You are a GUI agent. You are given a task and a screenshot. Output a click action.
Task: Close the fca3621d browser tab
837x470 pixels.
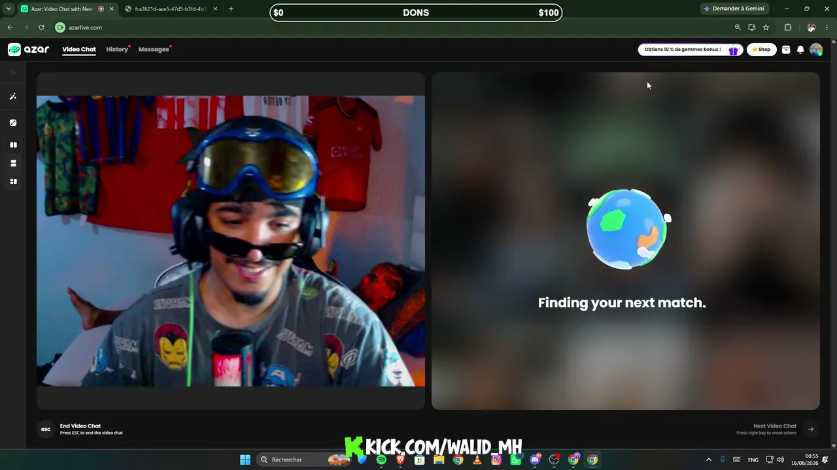pyautogui.click(x=215, y=9)
